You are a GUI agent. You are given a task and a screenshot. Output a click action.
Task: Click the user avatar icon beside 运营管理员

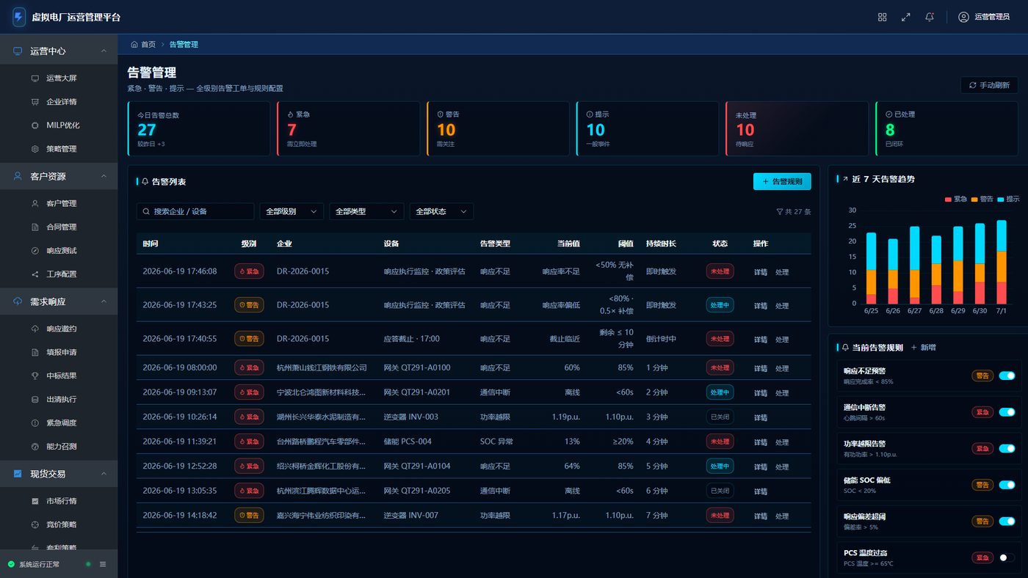coord(963,17)
